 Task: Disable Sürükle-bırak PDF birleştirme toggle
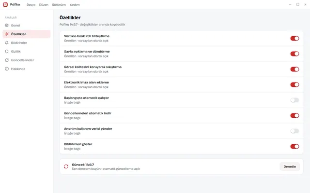tap(294, 39)
